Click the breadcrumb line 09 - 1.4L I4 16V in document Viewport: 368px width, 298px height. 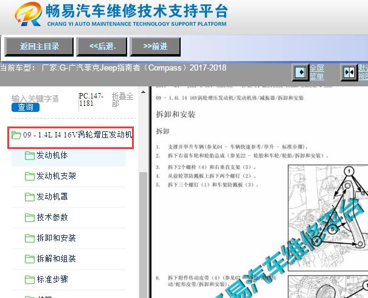click(x=230, y=98)
